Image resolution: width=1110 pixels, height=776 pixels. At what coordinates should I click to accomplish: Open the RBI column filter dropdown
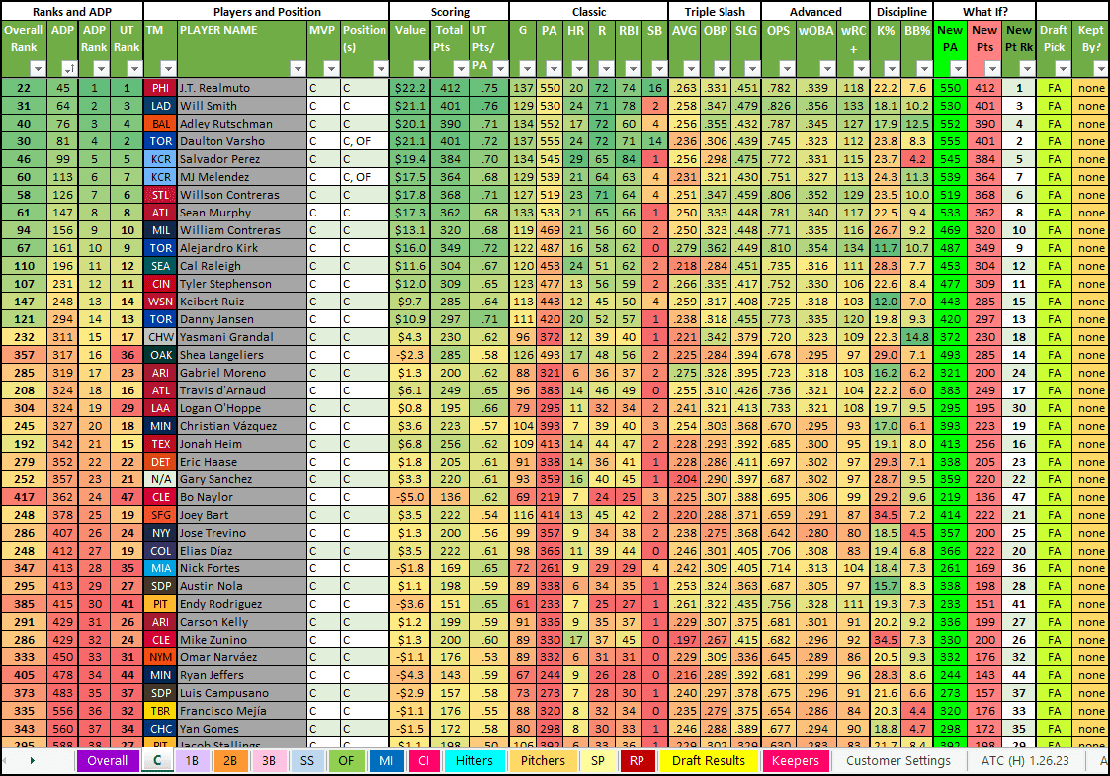633,68
